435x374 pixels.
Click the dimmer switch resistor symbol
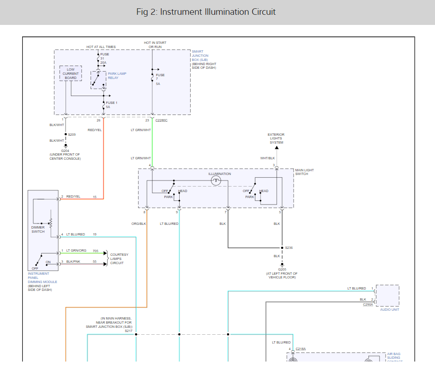coord(50,223)
